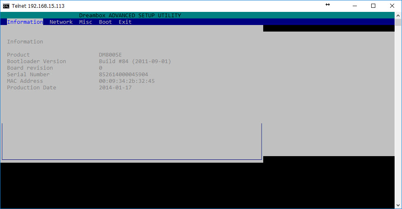This screenshot has height=209, width=402.
Task: Click the Serial Number value
Action: point(123,75)
